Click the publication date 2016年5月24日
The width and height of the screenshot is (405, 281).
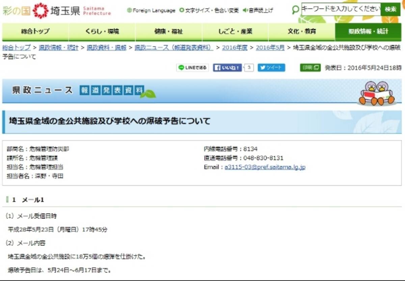click(x=363, y=68)
